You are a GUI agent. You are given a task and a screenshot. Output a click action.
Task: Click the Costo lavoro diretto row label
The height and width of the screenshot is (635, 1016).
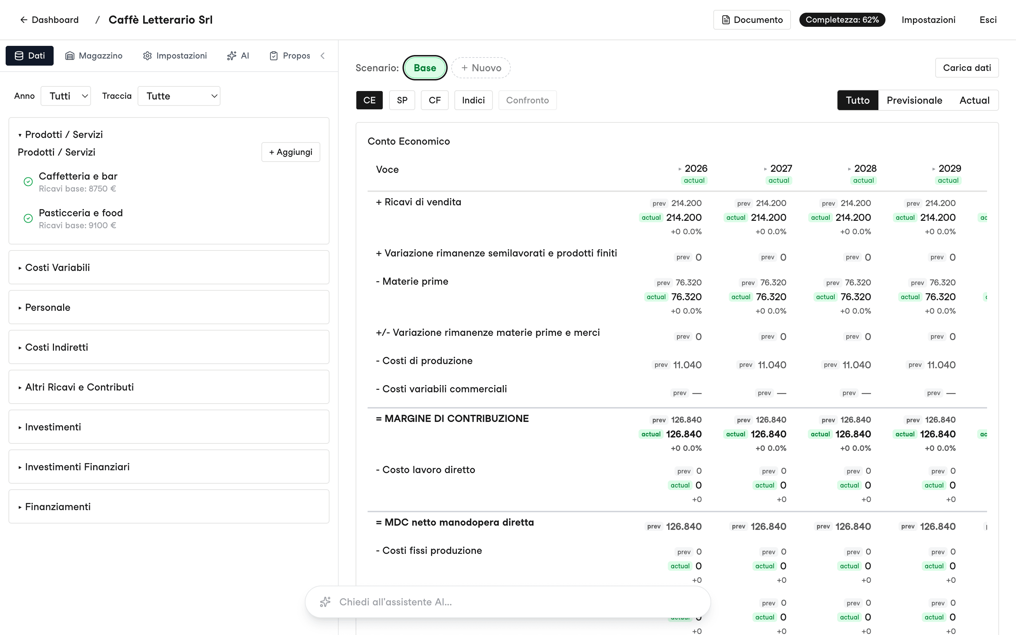click(425, 470)
